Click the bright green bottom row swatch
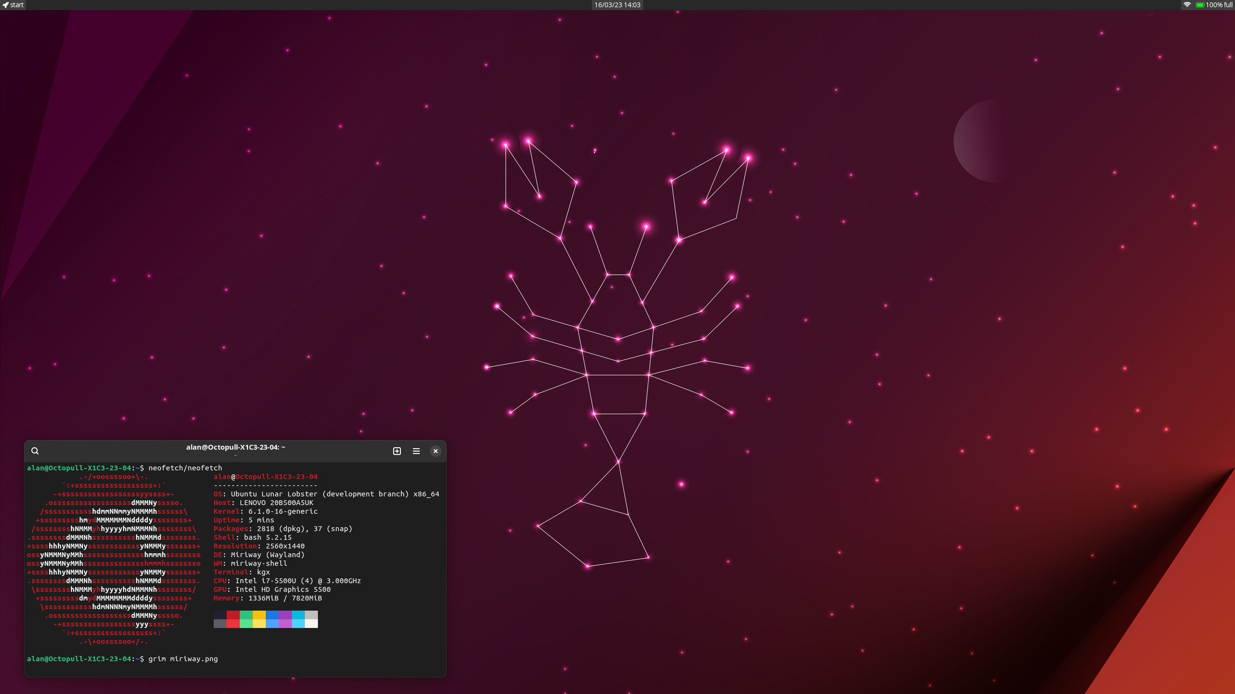The height and width of the screenshot is (694, 1235). coord(246,624)
